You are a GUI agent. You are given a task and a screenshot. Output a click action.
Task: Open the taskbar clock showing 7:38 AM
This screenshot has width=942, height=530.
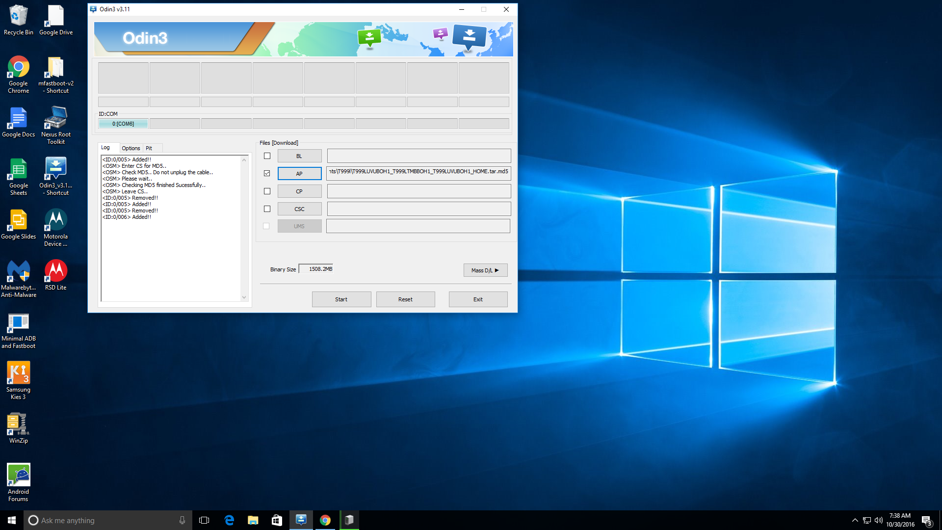tap(900, 520)
